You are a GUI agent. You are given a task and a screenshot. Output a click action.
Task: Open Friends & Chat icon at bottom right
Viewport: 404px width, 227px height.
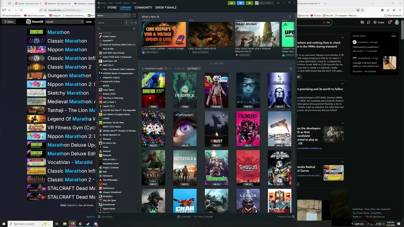(x=293, y=217)
